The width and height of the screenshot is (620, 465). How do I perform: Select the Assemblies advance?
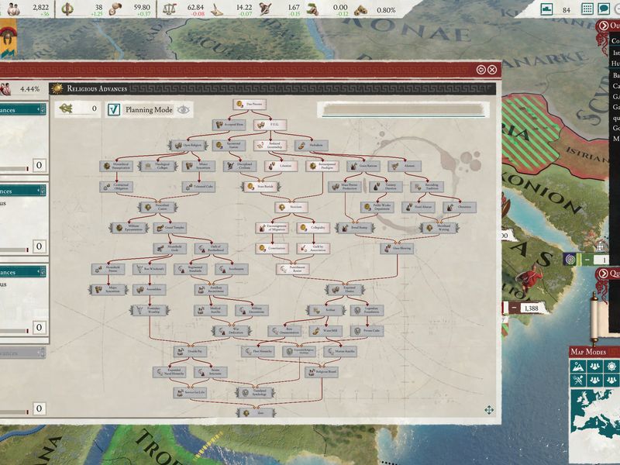click(149, 290)
